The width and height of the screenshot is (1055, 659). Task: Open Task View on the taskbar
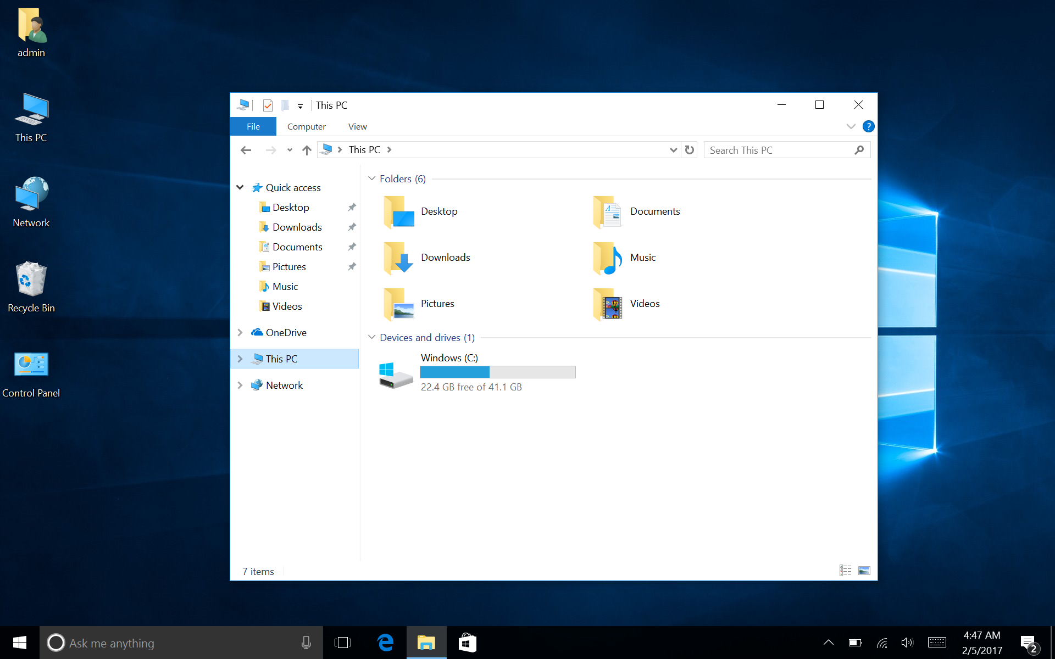(x=343, y=643)
